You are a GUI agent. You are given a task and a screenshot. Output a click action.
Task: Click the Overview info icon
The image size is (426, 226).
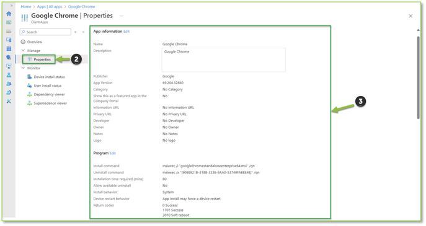(23, 42)
